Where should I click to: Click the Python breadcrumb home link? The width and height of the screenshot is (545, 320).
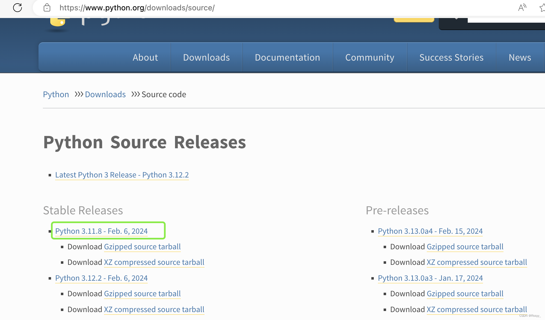(x=56, y=94)
